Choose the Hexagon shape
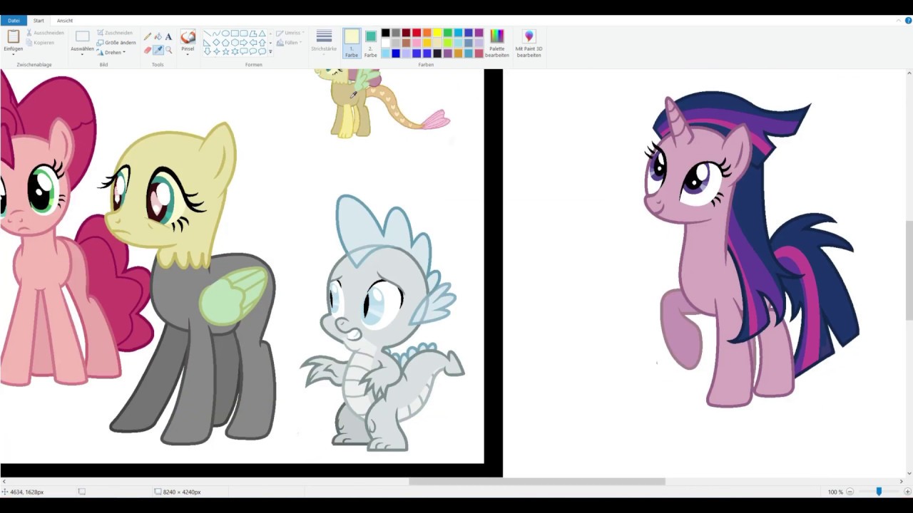 (x=235, y=43)
